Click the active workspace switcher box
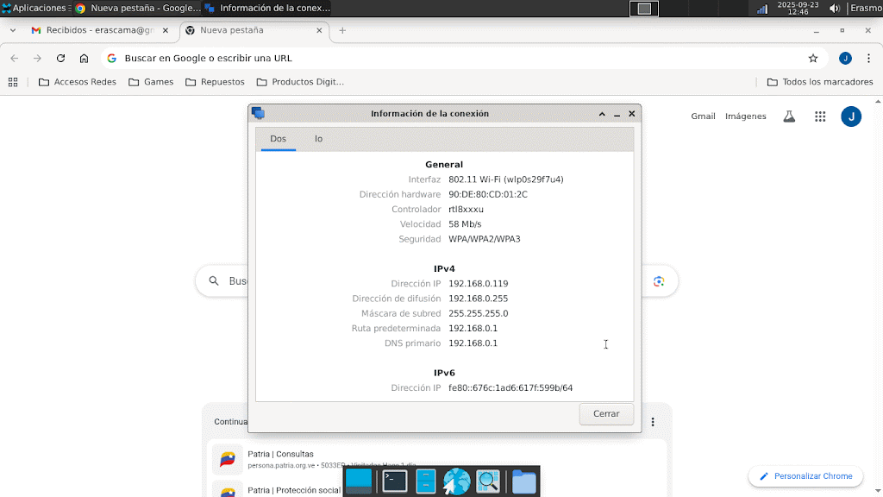Image resolution: width=883 pixels, height=497 pixels. pos(643,9)
